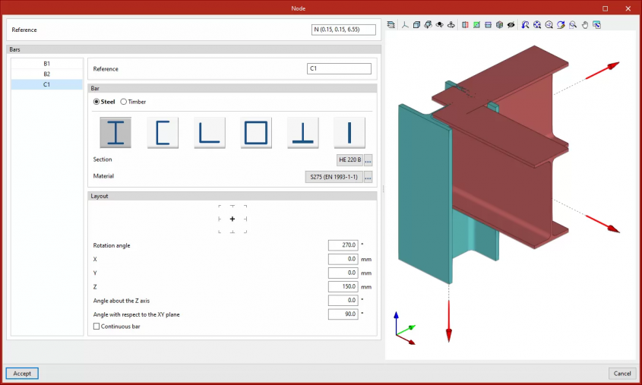Screen dimensions: 642x385
Task: Open section picker next to HE 220 B
Action: 368,160
